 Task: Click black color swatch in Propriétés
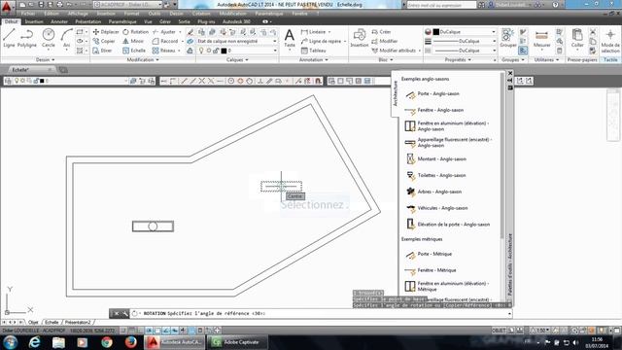[x=436, y=32]
